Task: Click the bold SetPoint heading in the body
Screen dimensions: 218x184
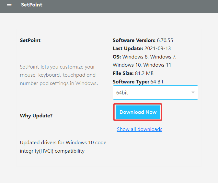Action: [30, 40]
